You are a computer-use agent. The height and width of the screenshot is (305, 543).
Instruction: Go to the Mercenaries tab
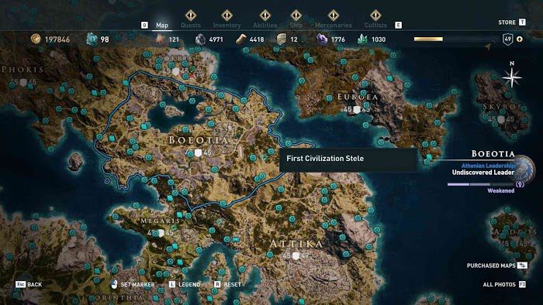334,26
